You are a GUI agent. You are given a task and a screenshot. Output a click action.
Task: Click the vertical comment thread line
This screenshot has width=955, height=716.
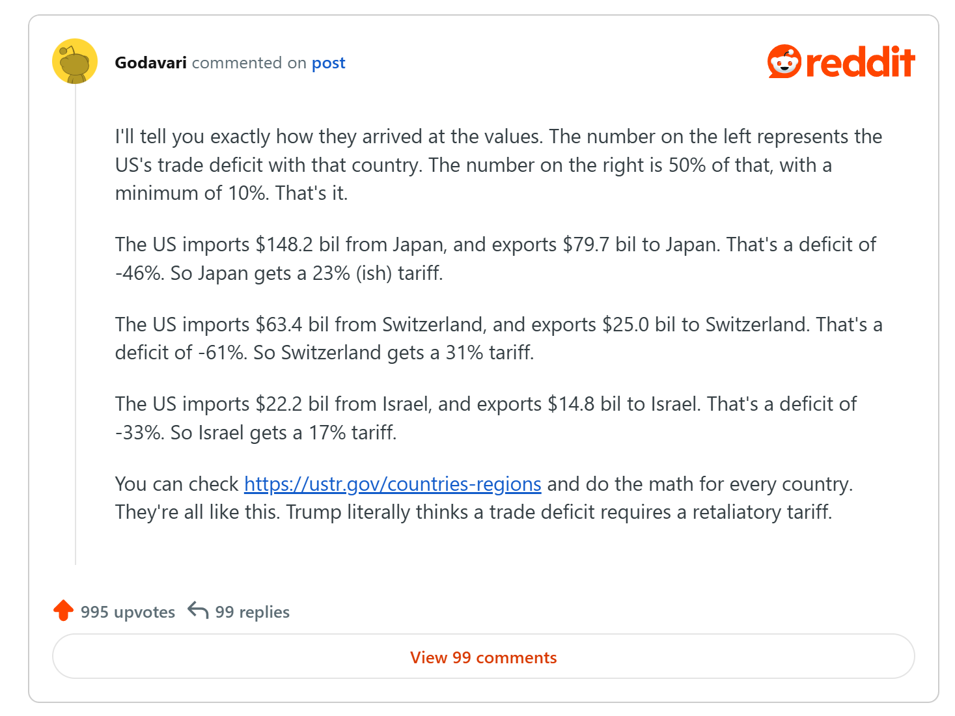tap(76, 324)
